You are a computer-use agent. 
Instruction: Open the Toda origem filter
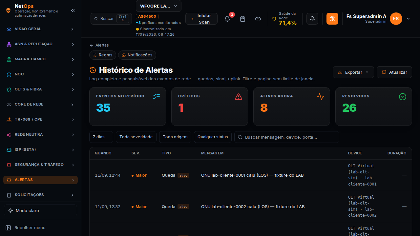tap(175, 137)
